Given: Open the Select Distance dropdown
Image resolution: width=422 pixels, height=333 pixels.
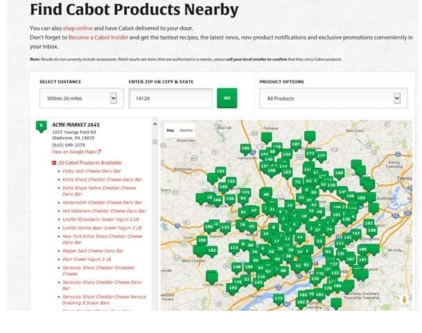Looking at the screenshot, I should (x=82, y=99).
